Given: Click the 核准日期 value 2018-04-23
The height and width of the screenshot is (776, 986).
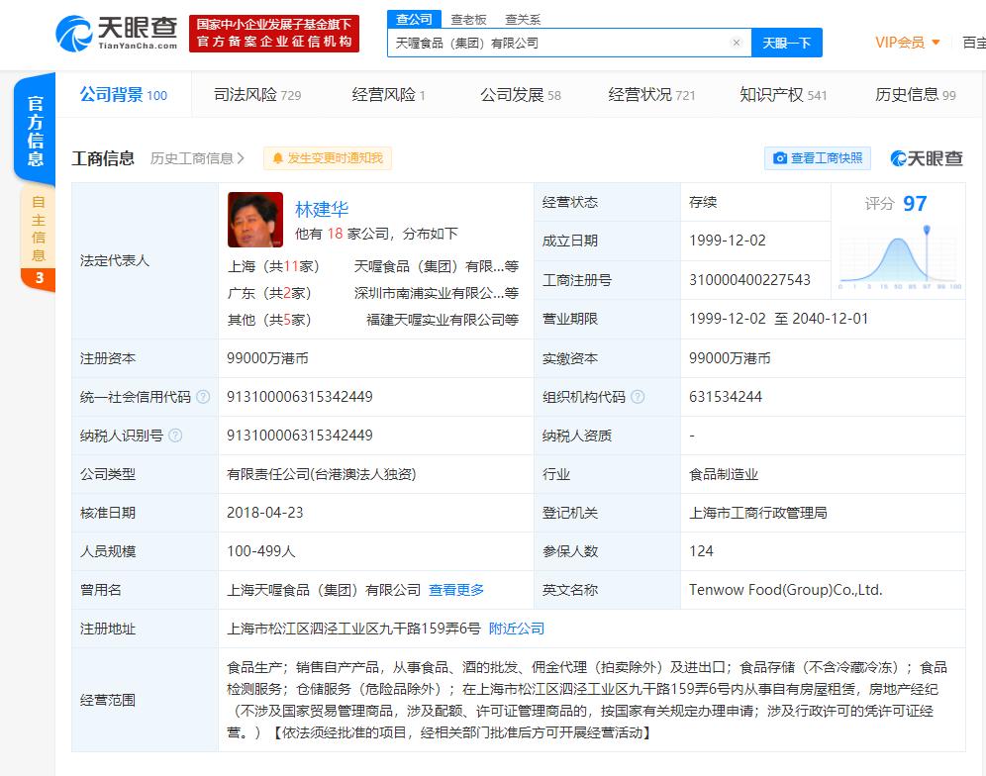Looking at the screenshot, I should click(x=264, y=513).
